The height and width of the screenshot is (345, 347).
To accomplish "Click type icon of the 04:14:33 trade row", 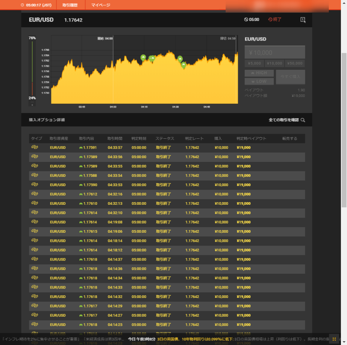I will [35, 287].
